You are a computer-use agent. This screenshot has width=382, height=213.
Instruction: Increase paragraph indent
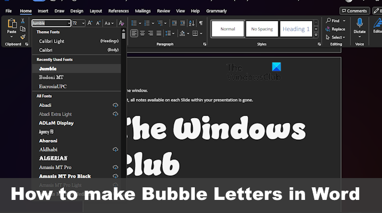pyautogui.click(x=182, y=23)
